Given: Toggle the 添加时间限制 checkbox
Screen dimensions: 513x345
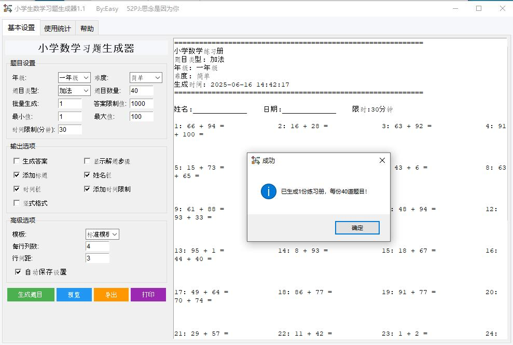Looking at the screenshot, I should click(87, 189).
